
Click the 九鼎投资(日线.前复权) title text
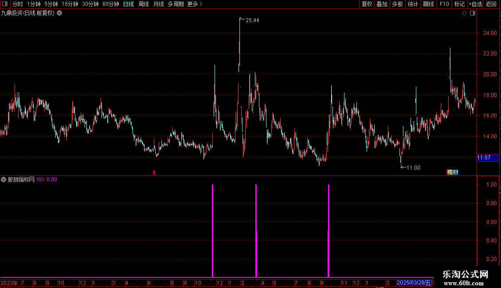(28, 13)
